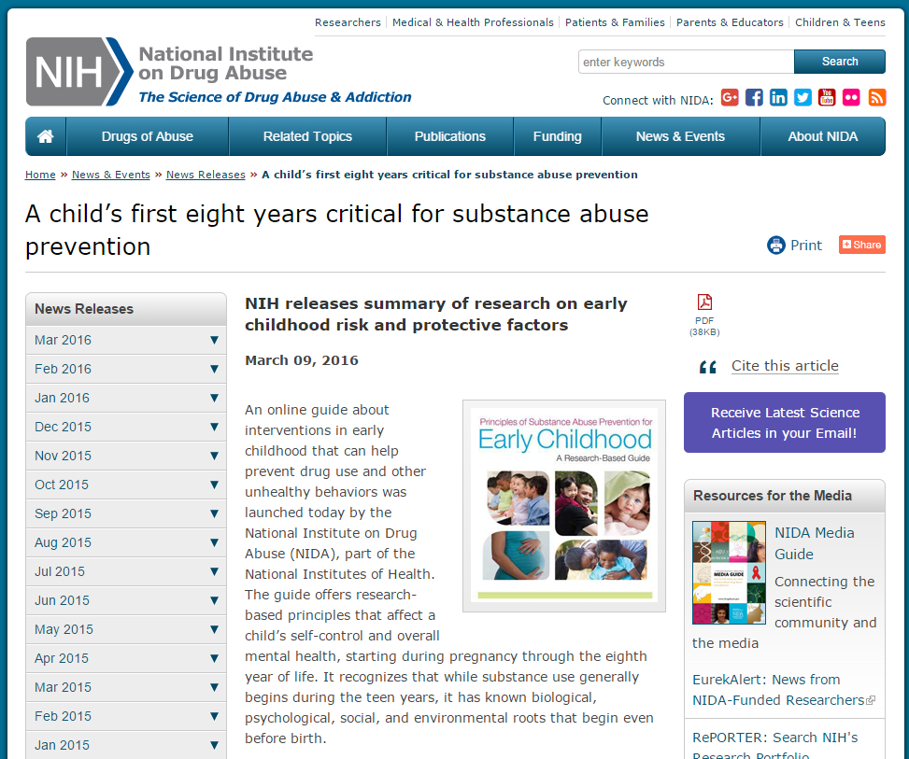This screenshot has width=909, height=759.
Task: Go to Children & Teens link
Action: click(840, 22)
